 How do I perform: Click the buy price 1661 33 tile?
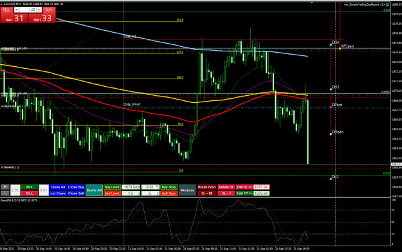tap(42, 18)
